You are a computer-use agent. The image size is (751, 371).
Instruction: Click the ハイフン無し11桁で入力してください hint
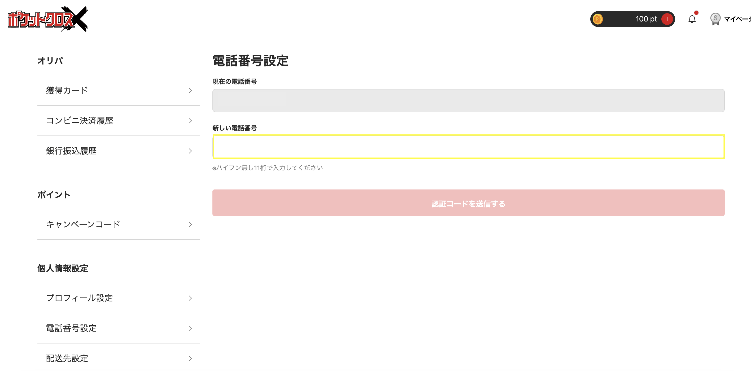(268, 168)
